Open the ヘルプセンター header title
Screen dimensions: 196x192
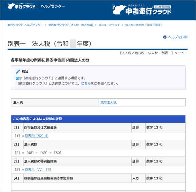pos(53,6)
